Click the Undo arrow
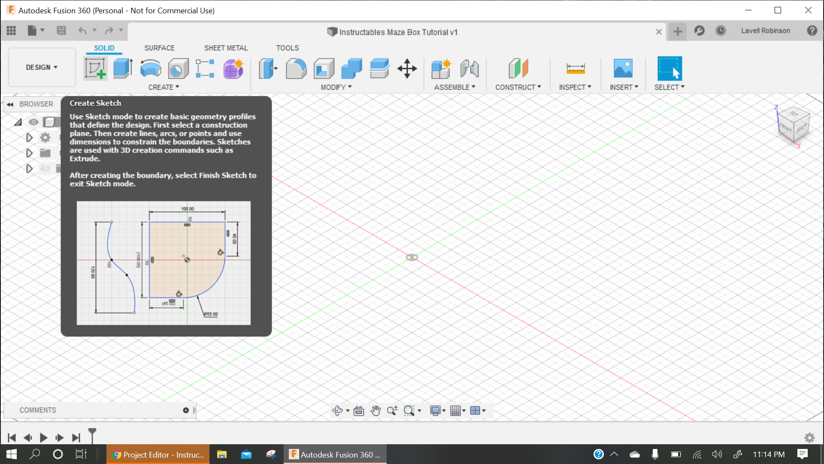Viewport: 824px width, 464px height. pos(82,31)
